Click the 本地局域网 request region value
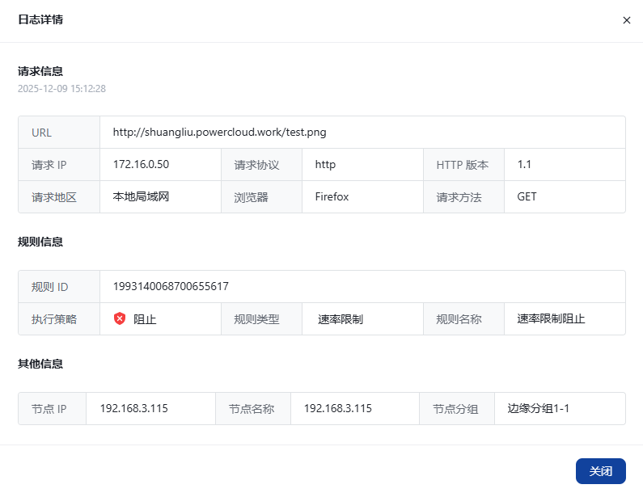643x493 pixels. [141, 196]
